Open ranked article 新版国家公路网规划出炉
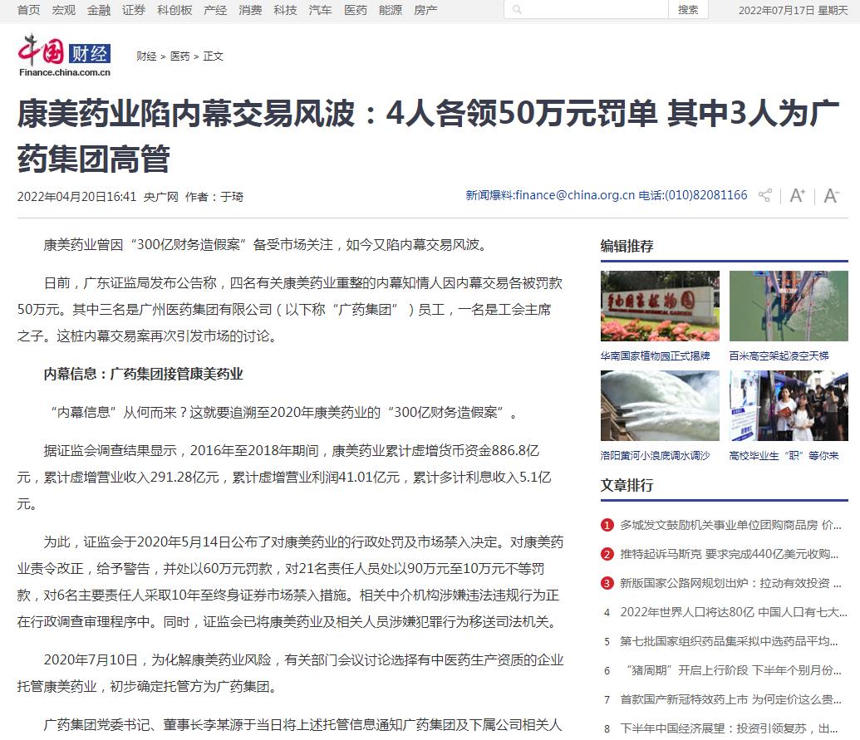Image resolution: width=860 pixels, height=740 pixels. tap(730, 583)
